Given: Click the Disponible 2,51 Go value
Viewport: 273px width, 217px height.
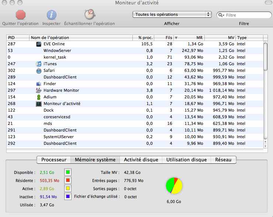Looking at the screenshot, I should click(x=47, y=172).
